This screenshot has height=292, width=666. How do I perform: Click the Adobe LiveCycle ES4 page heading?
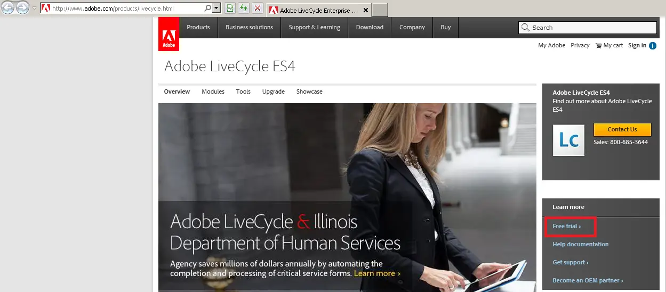[230, 66]
